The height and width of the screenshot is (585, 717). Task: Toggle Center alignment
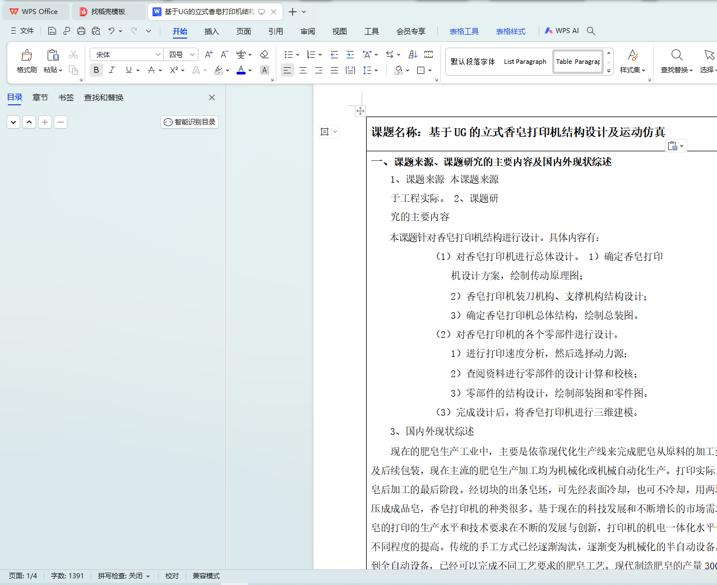click(x=303, y=70)
